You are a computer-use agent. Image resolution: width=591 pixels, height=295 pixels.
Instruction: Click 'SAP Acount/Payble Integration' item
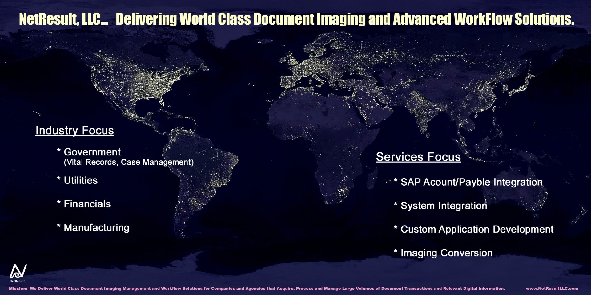pyautogui.click(x=472, y=182)
